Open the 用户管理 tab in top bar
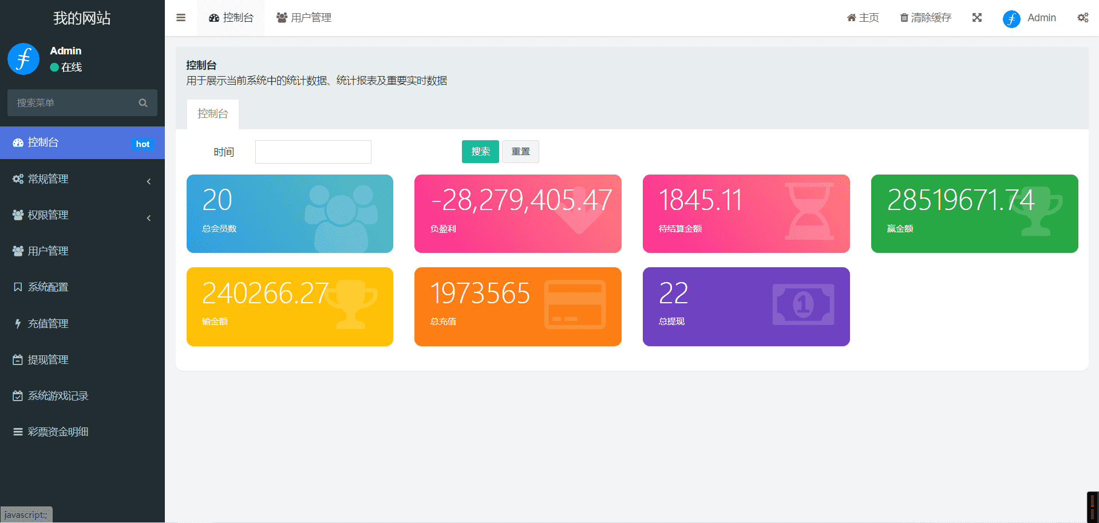 [x=304, y=18]
